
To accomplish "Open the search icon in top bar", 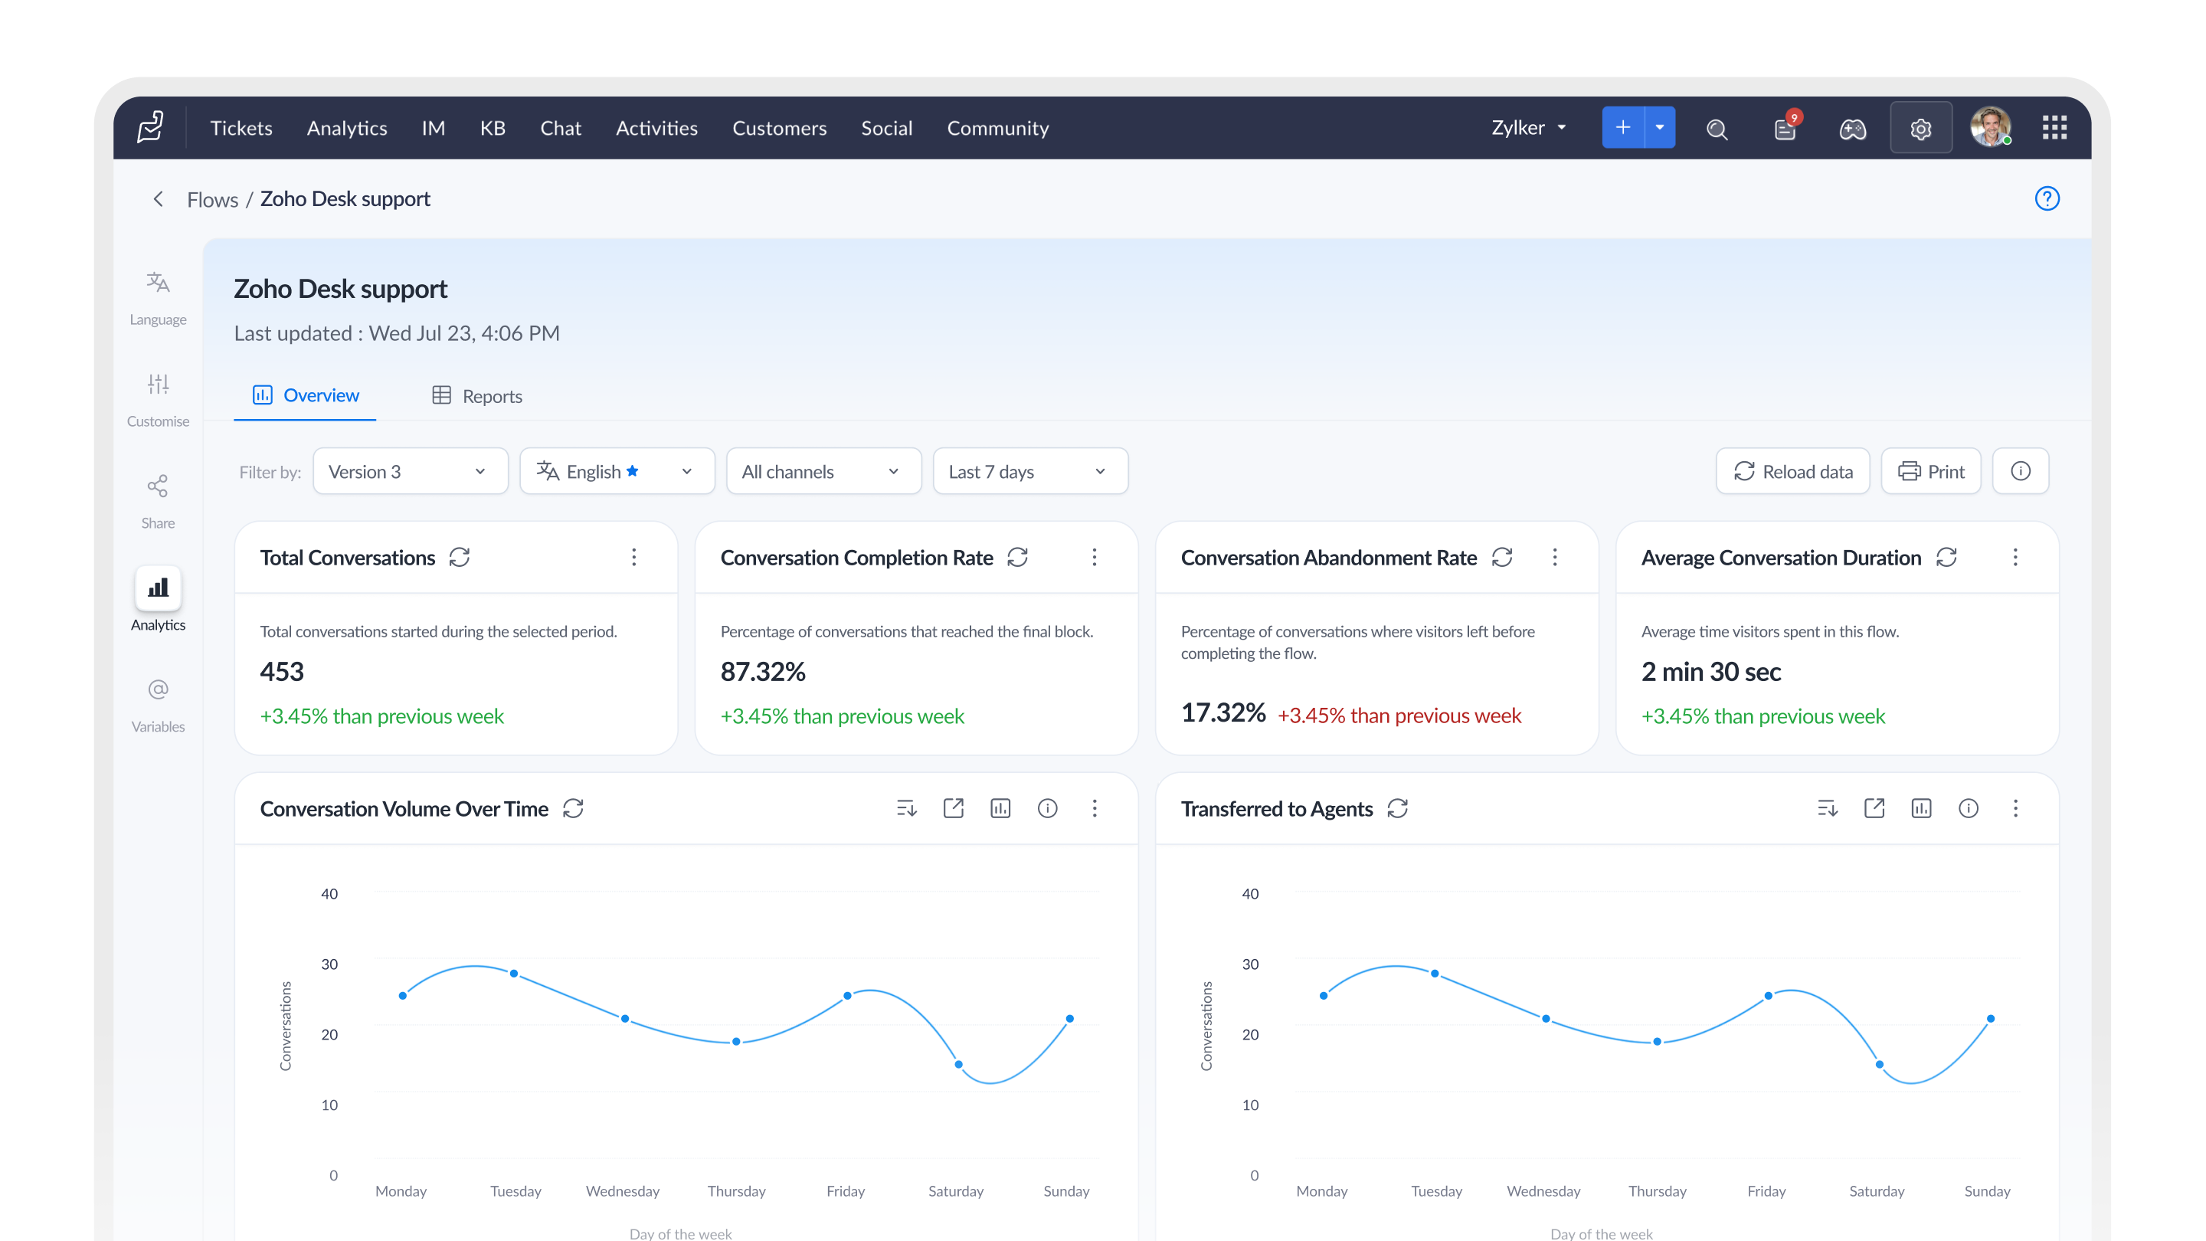I will [x=1717, y=129].
